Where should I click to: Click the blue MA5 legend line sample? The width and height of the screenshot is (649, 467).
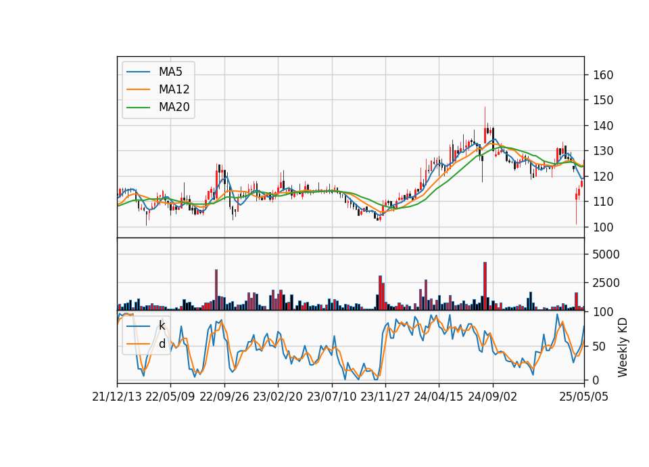pos(138,72)
